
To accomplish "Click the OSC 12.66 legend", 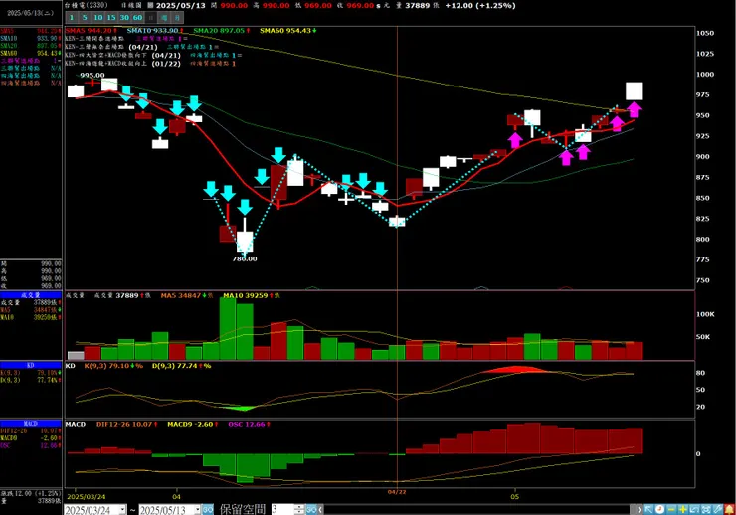I will tap(249, 424).
